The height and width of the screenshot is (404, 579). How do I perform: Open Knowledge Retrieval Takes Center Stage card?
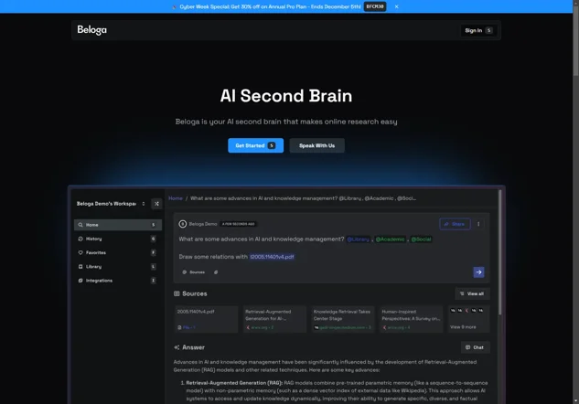[x=343, y=319]
